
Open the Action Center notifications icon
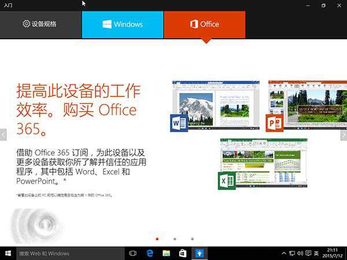(x=308, y=254)
